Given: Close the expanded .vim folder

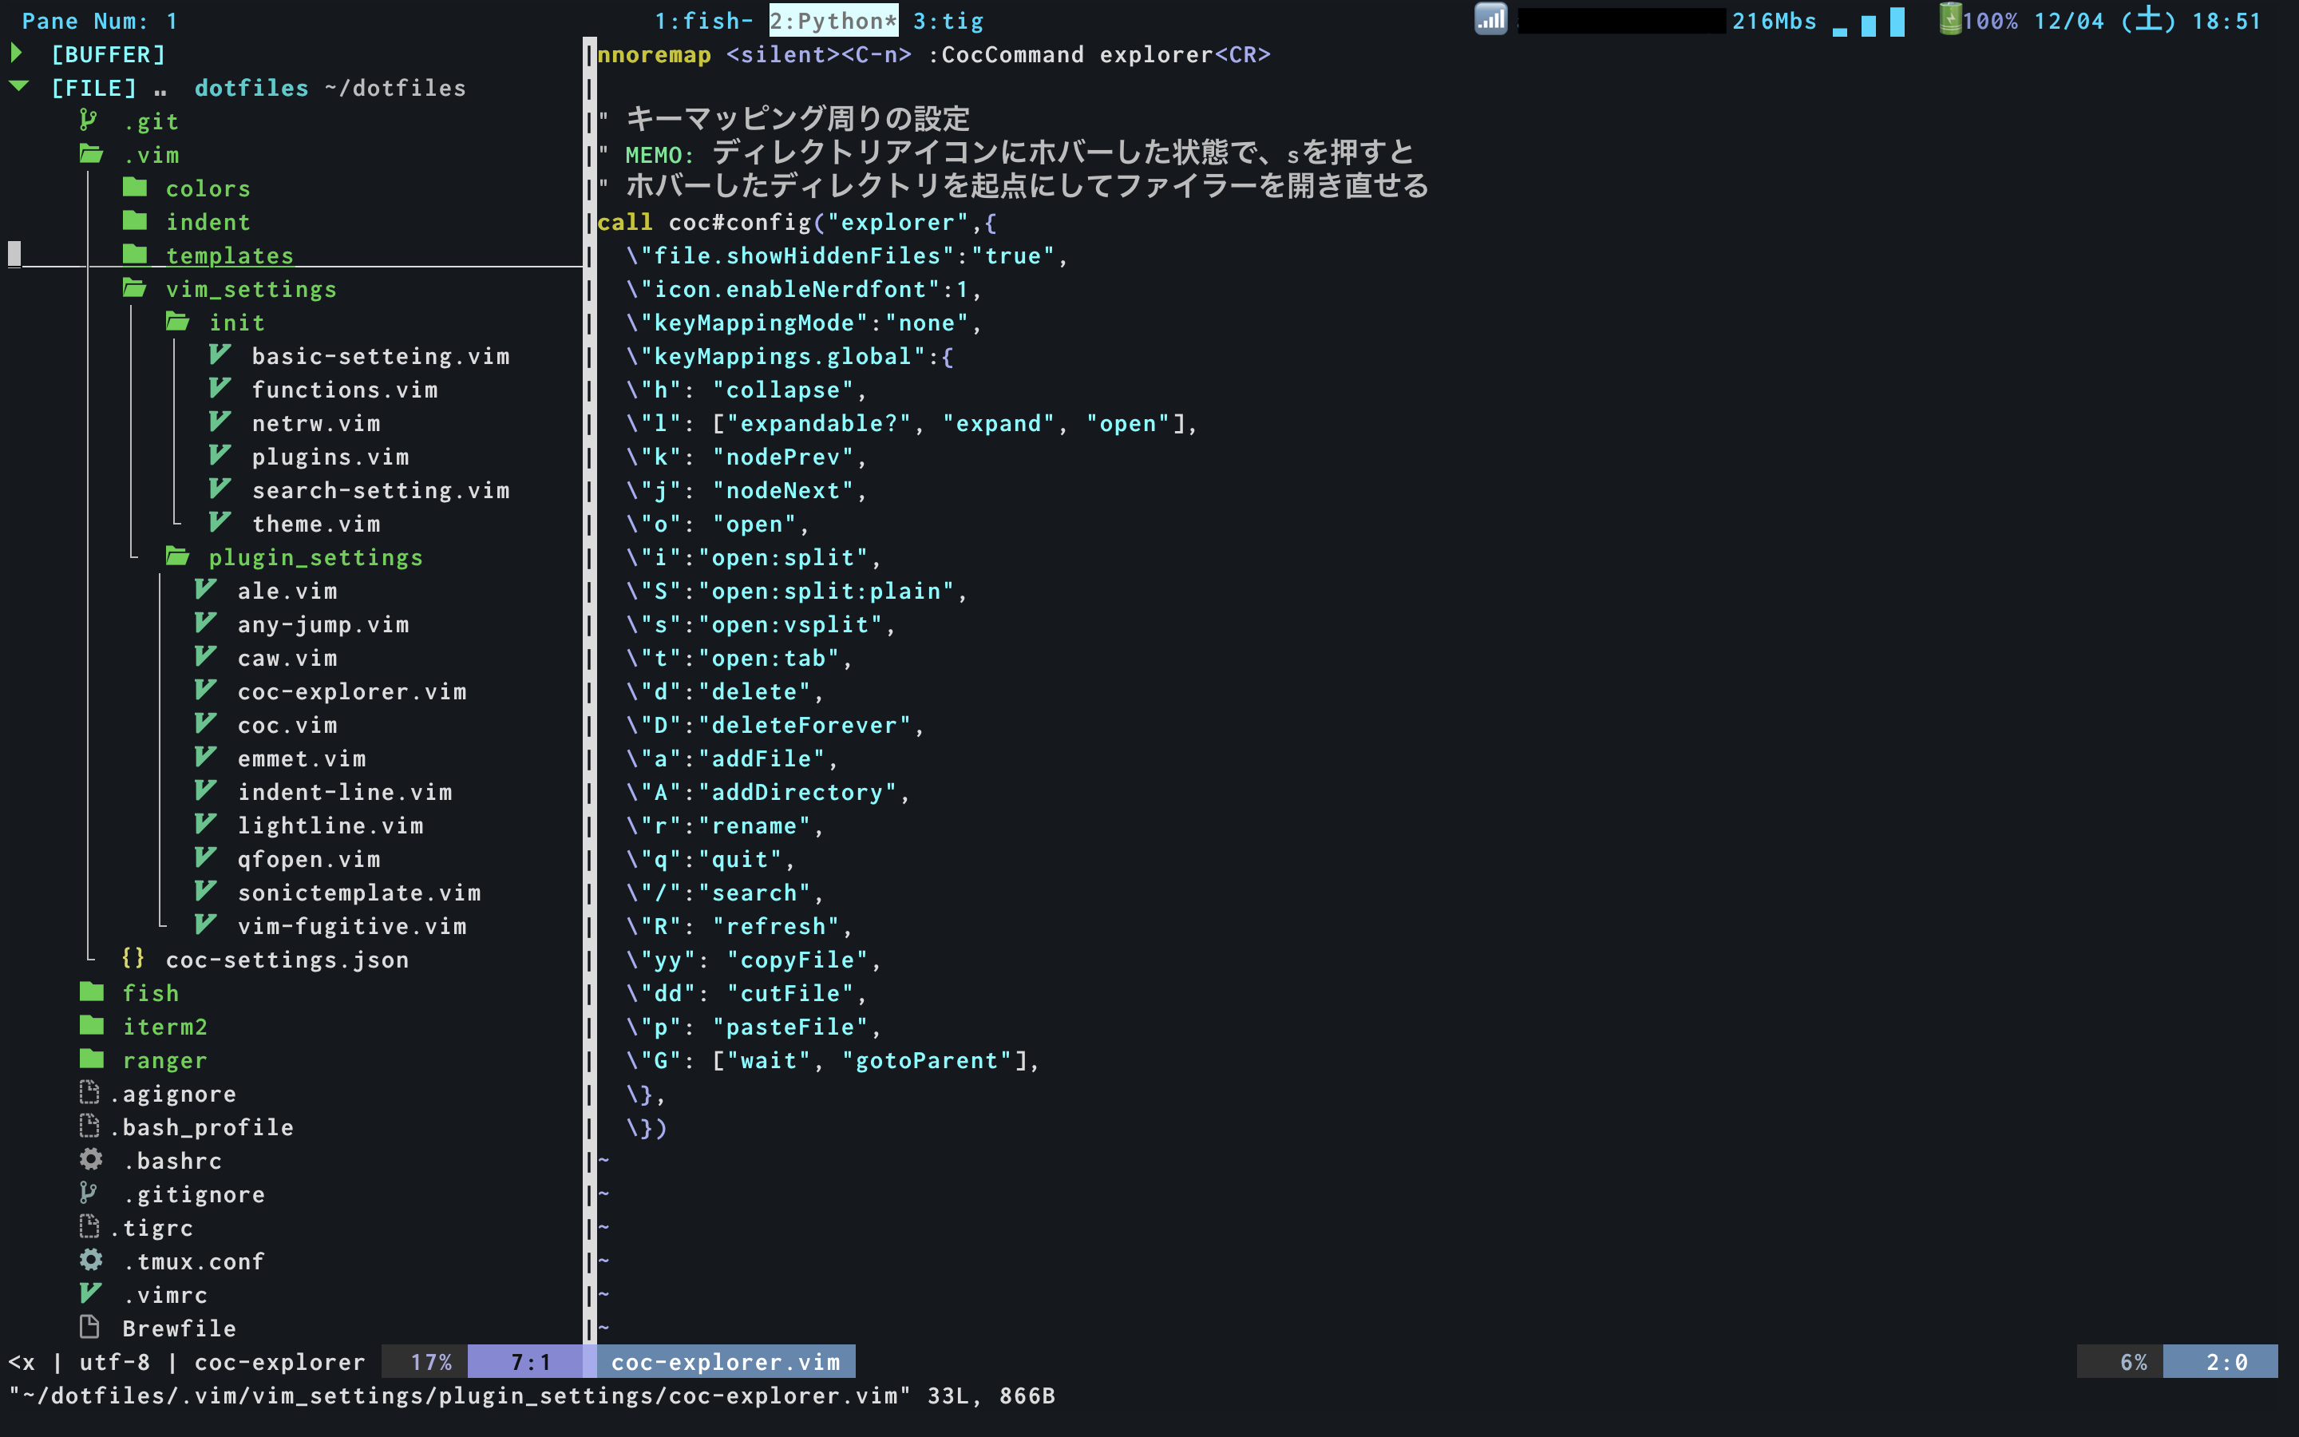Looking at the screenshot, I should coord(90,154).
